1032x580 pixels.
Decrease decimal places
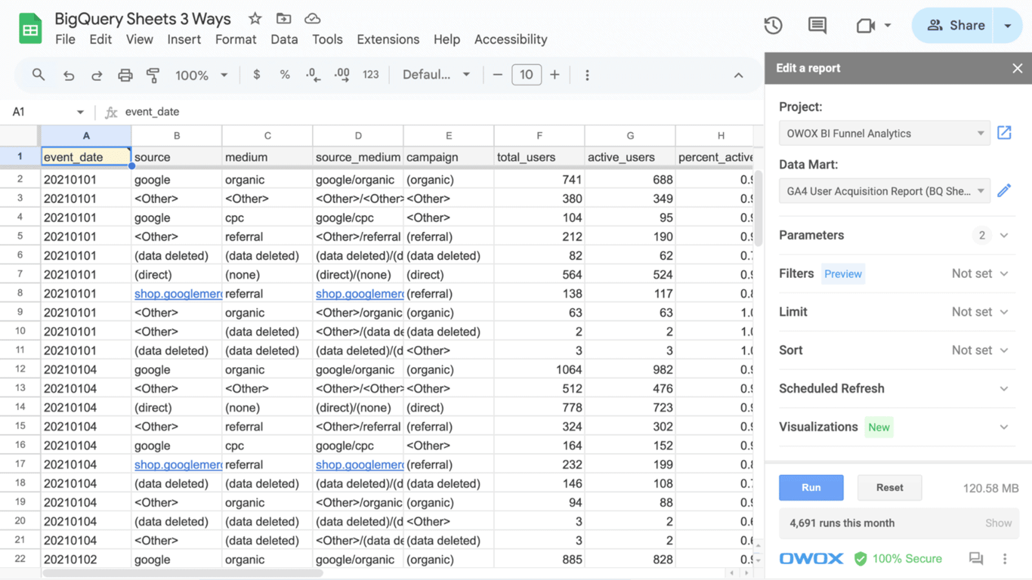pyautogui.click(x=313, y=75)
